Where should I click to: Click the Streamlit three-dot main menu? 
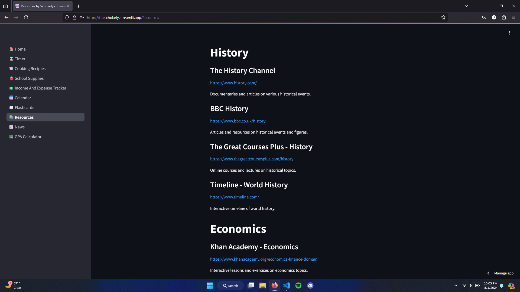509,33
